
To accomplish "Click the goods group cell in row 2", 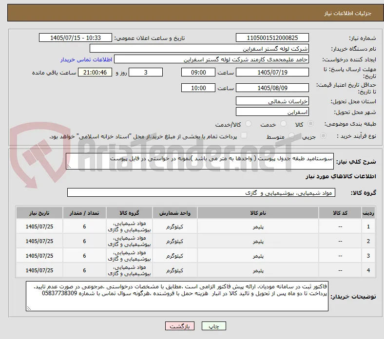I will click(x=129, y=241).
